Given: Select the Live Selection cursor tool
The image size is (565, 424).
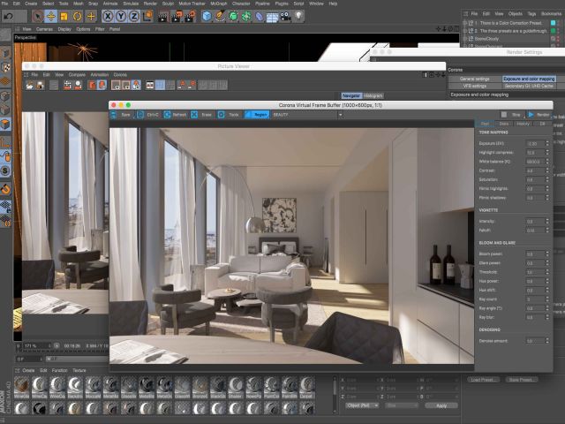Looking at the screenshot, I should [x=37, y=16].
